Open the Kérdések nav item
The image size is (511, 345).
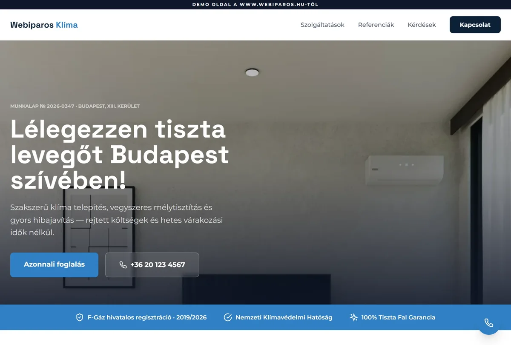[x=422, y=25]
